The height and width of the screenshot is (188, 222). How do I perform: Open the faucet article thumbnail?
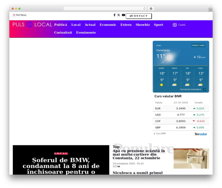click(x=191, y=159)
